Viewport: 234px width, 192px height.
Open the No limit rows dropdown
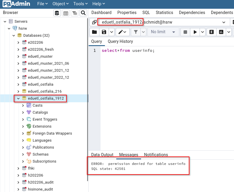[x=163, y=32]
